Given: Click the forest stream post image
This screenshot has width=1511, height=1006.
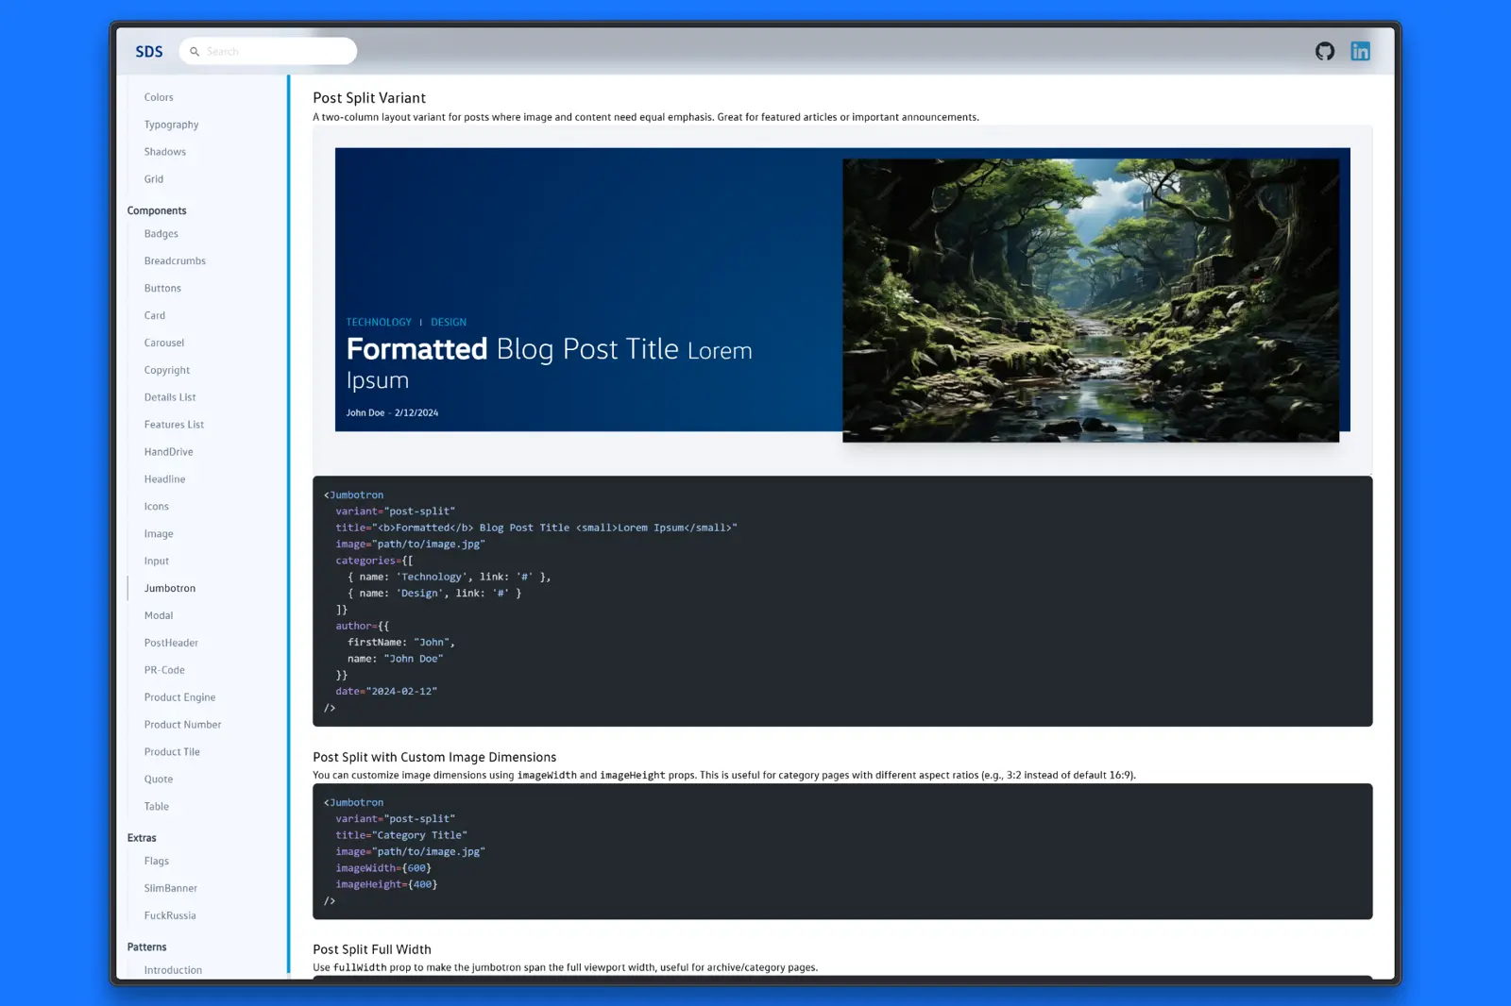Looking at the screenshot, I should click(x=1090, y=300).
